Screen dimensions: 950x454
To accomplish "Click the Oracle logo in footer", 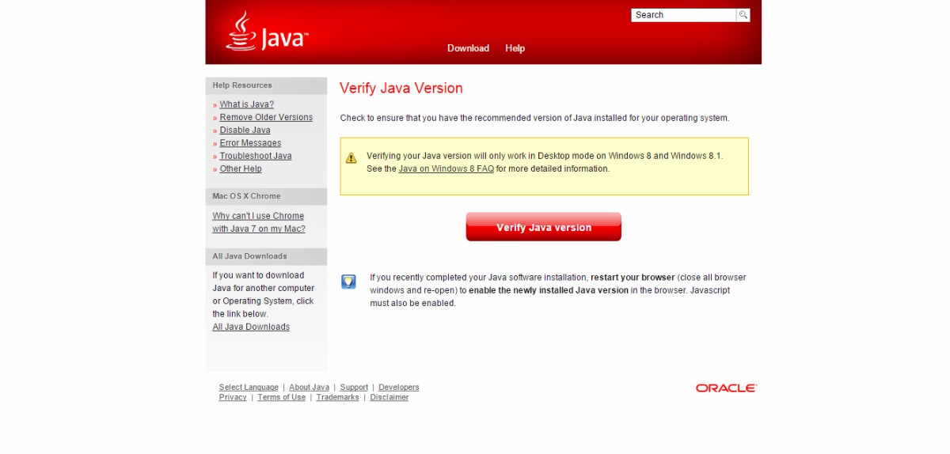I will pyautogui.click(x=726, y=388).
